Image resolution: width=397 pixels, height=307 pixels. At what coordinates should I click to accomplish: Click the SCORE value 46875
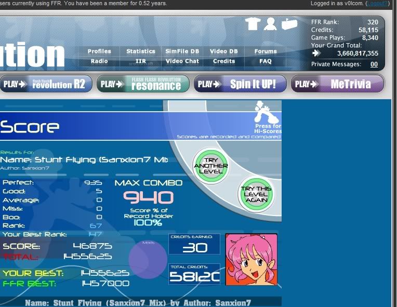92,246
